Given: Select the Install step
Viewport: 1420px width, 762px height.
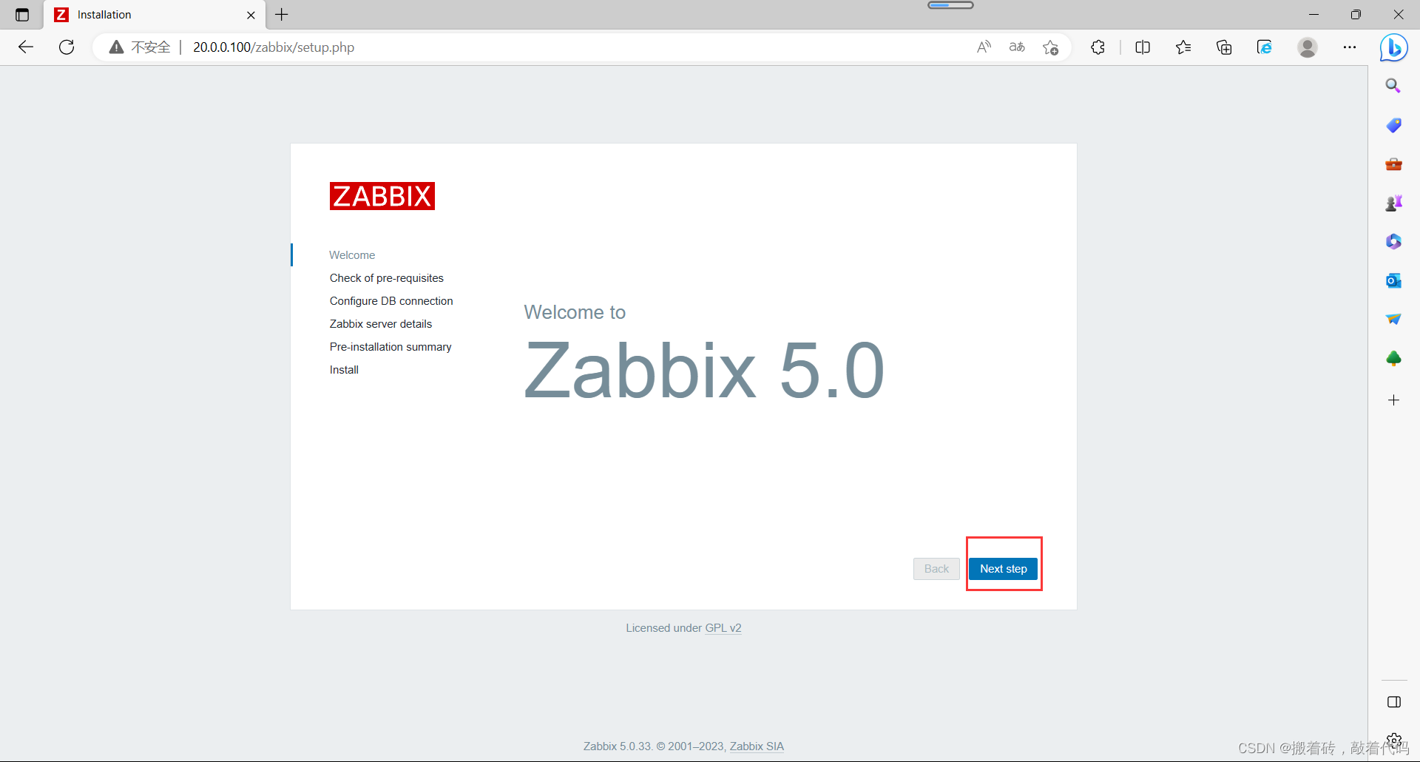Looking at the screenshot, I should click(344, 369).
